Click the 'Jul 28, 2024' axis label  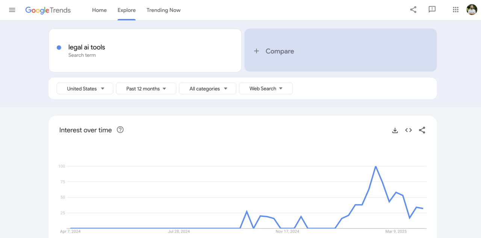pyautogui.click(x=179, y=232)
